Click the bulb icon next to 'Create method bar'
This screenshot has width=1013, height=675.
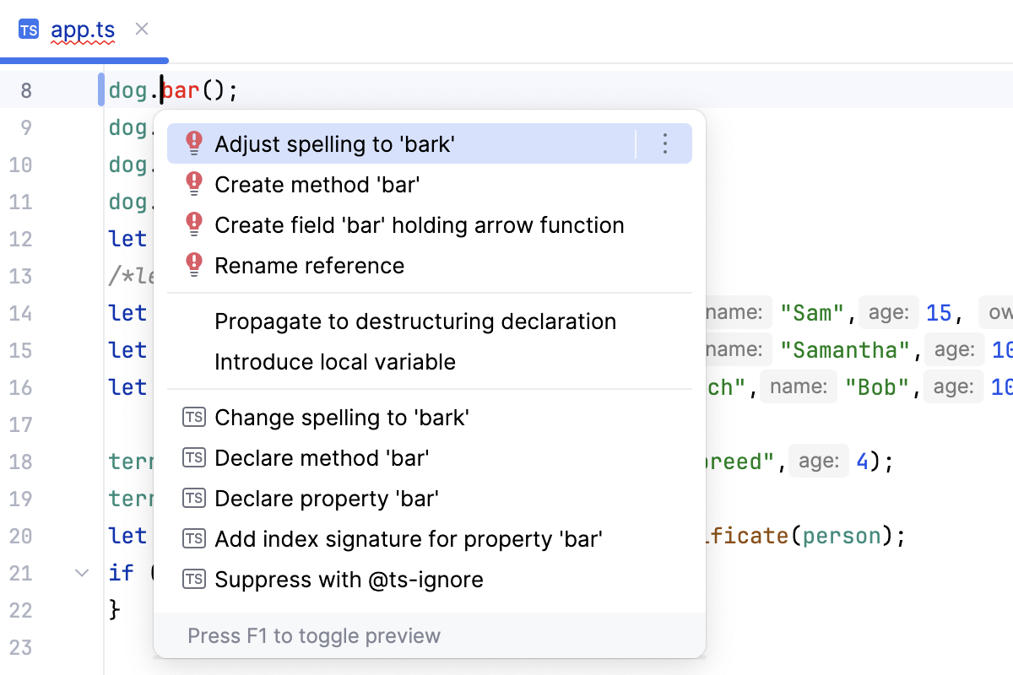[192, 184]
